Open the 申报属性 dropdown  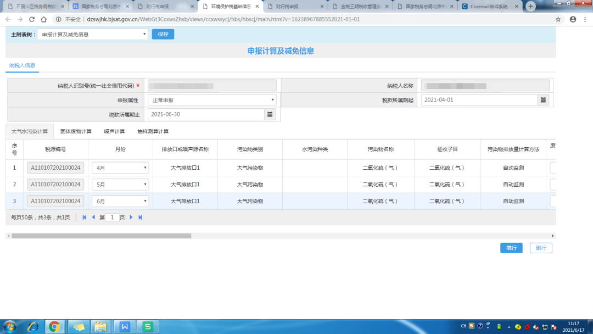coord(212,100)
